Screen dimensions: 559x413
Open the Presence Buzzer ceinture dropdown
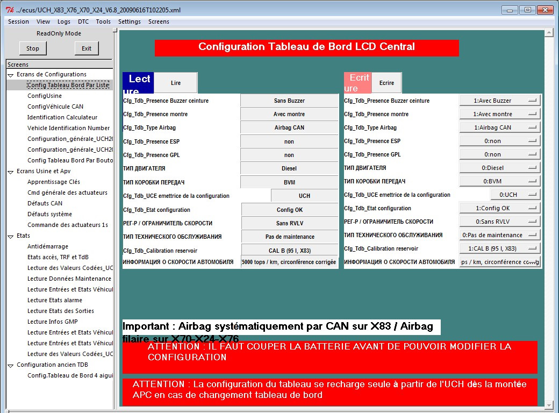tap(500, 101)
